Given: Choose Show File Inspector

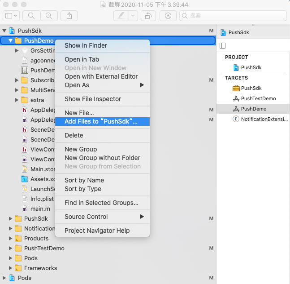Looking at the screenshot, I should [103, 99].
